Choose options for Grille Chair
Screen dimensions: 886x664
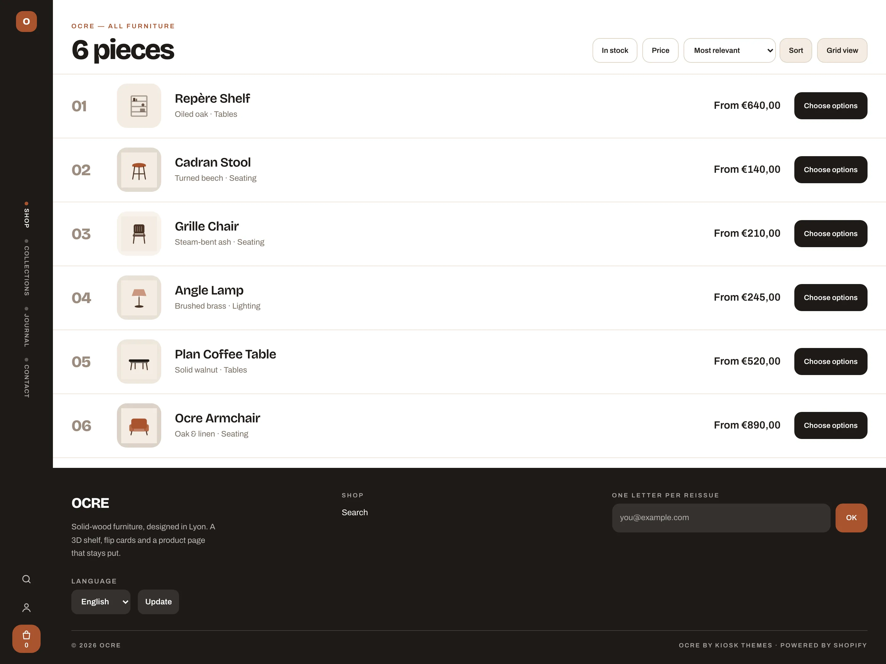point(831,234)
